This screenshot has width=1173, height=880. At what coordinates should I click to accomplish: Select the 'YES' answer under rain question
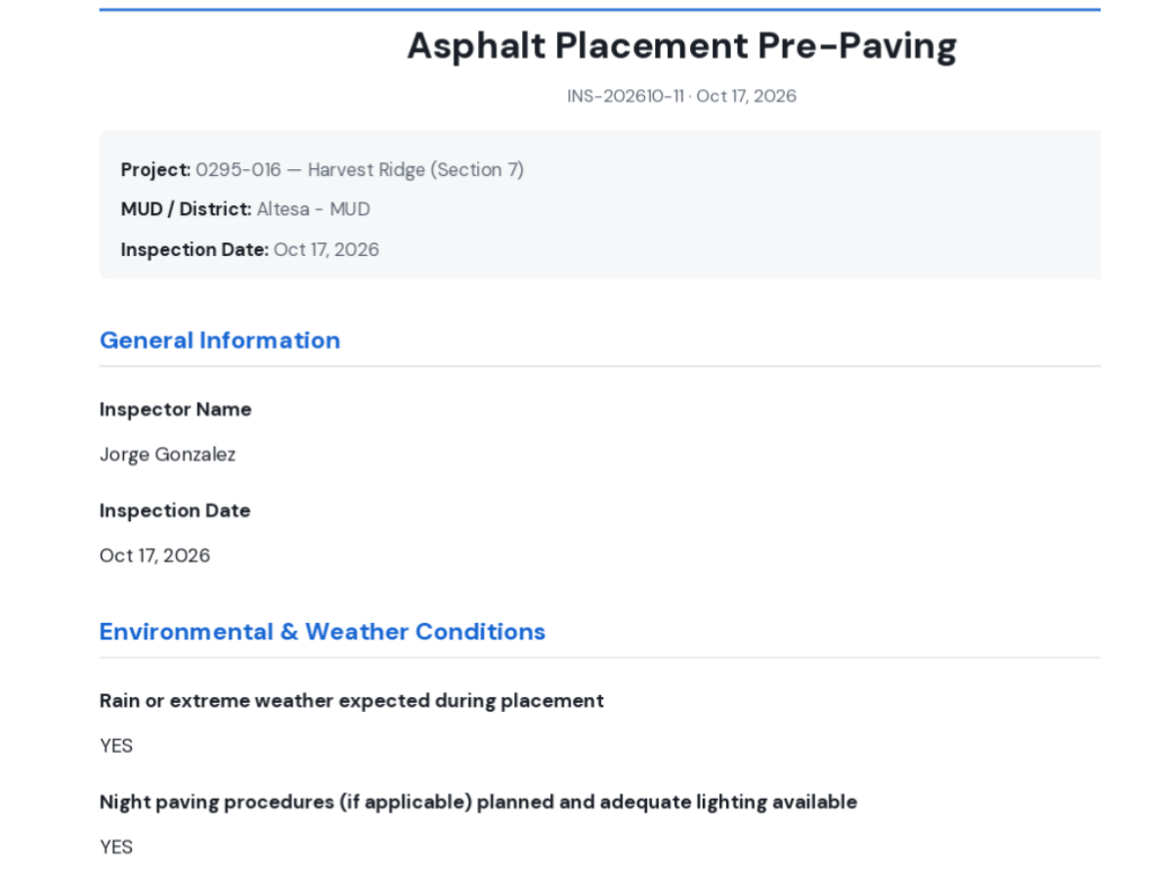coord(116,746)
